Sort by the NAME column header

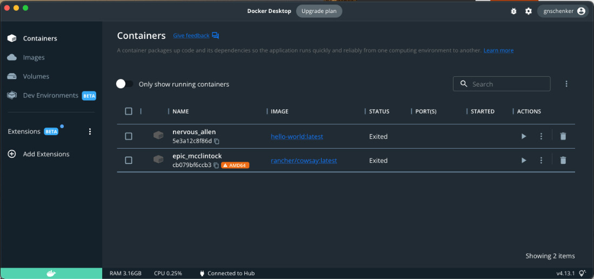pyautogui.click(x=181, y=111)
